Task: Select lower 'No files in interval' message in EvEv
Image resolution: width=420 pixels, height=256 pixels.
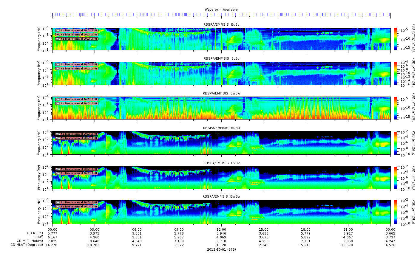Action: [x=79, y=69]
